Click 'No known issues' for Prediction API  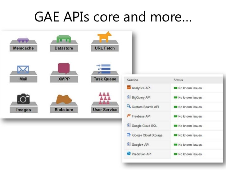[x=190, y=154]
